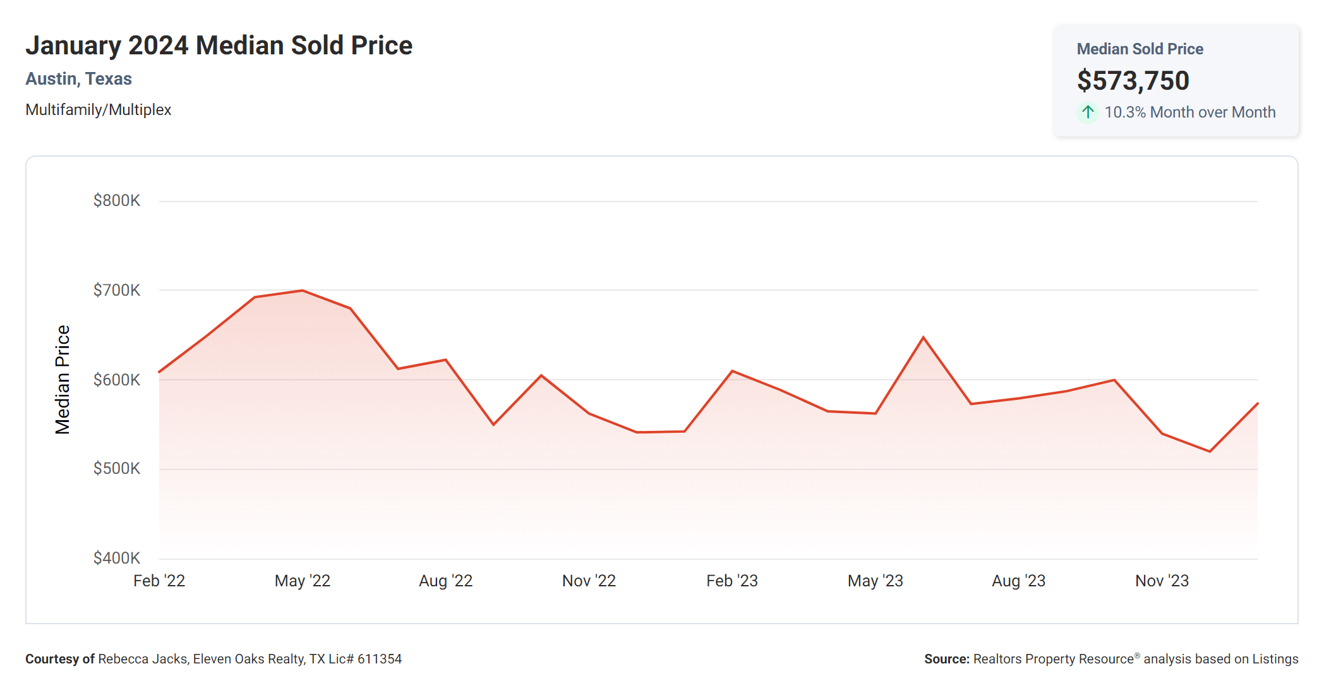The height and width of the screenshot is (695, 1324).
Task: Click the Feb '22 x-axis label
Action: (x=159, y=581)
